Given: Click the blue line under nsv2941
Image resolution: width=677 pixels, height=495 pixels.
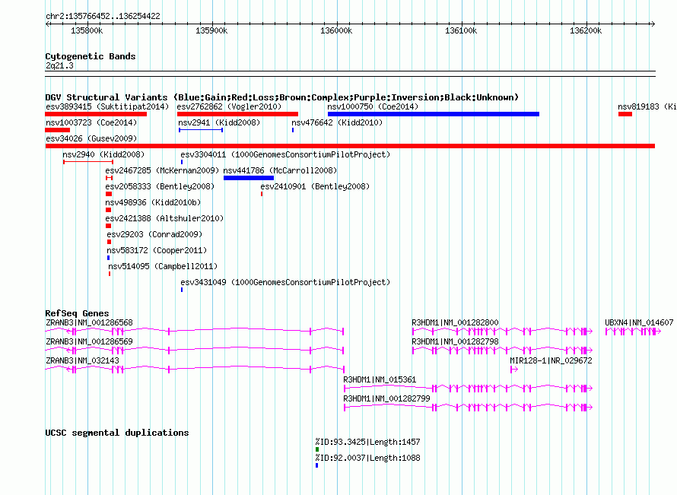Looking at the screenshot, I should 201,130.
